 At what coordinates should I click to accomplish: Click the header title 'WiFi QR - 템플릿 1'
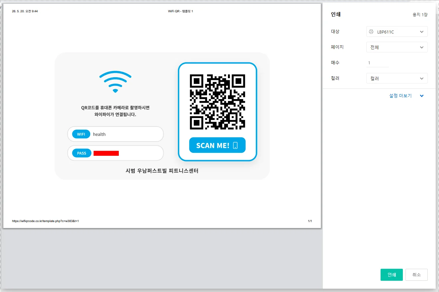click(181, 11)
